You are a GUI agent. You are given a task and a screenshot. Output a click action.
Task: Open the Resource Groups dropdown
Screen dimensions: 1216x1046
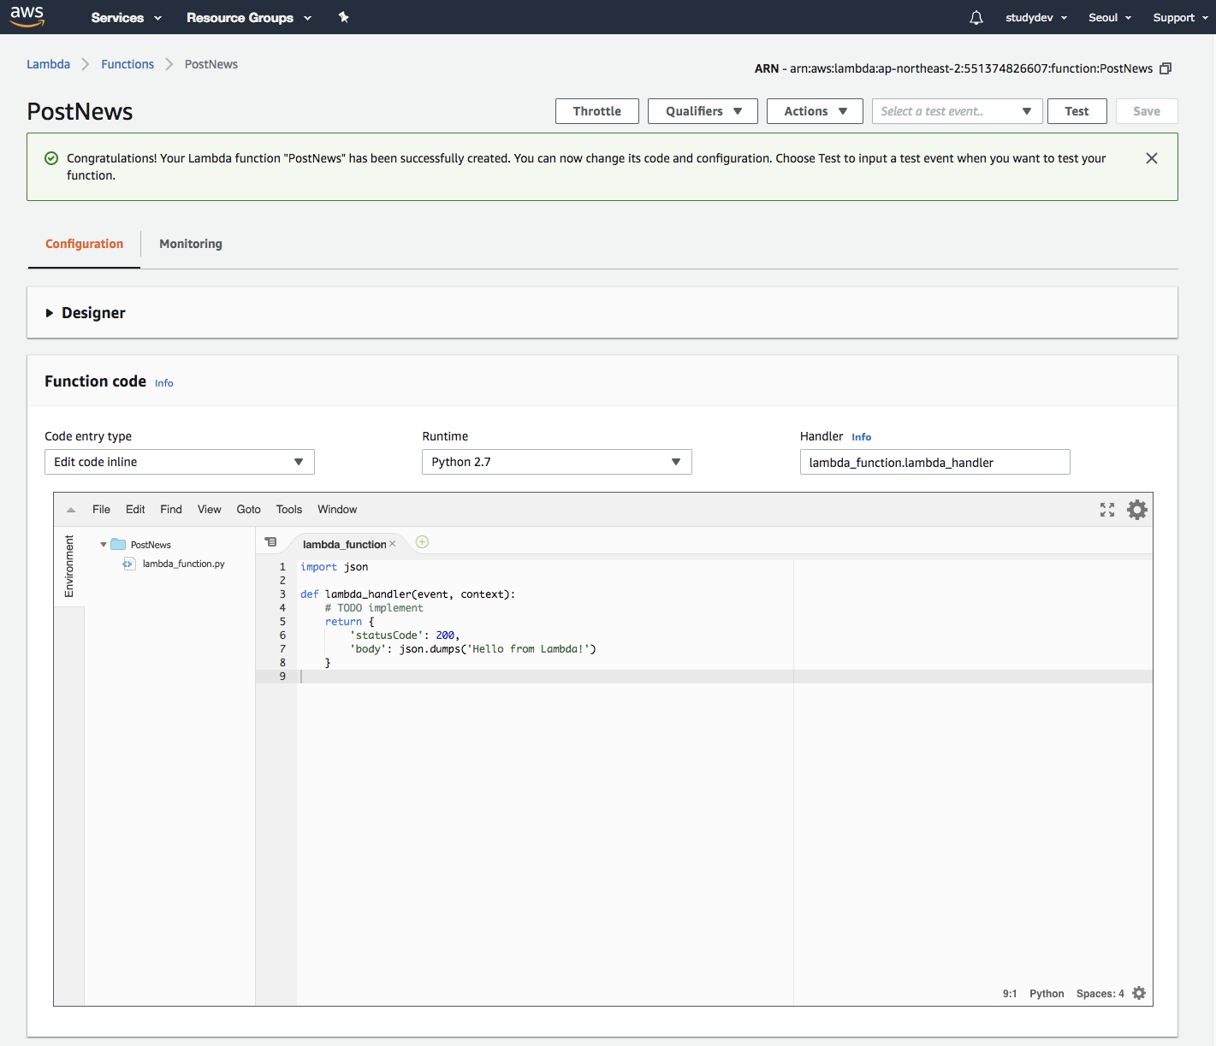[249, 17]
